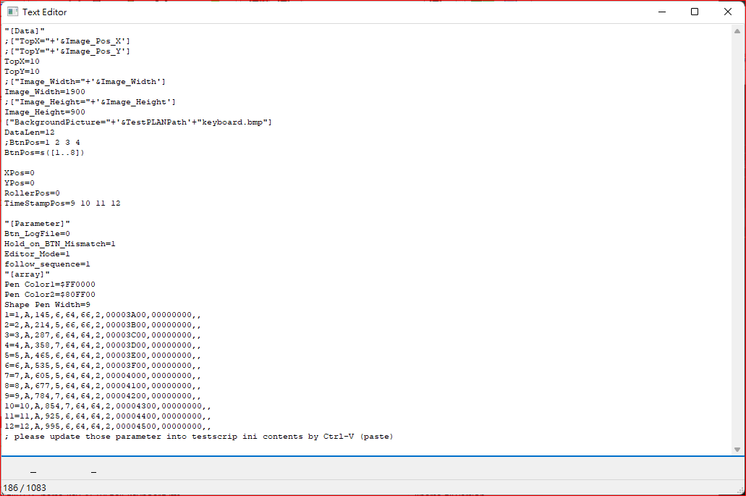Click the RollerPos=0 line
Image resolution: width=746 pixels, height=496 pixels.
click(33, 193)
